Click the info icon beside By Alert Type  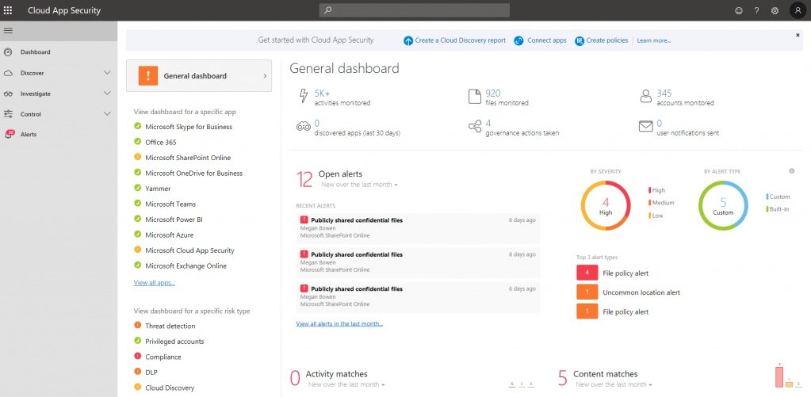pyautogui.click(x=792, y=171)
